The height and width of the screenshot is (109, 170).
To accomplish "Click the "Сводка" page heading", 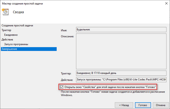I will coord(19,12).
